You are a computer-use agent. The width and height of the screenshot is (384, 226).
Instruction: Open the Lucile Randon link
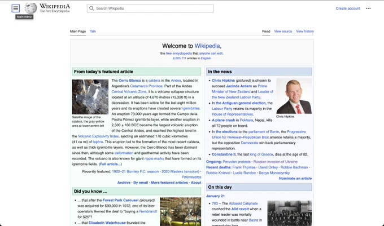pos(244,172)
